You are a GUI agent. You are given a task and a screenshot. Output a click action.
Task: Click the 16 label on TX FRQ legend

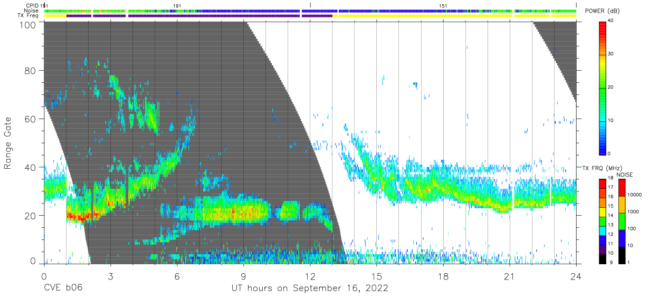[611, 197]
